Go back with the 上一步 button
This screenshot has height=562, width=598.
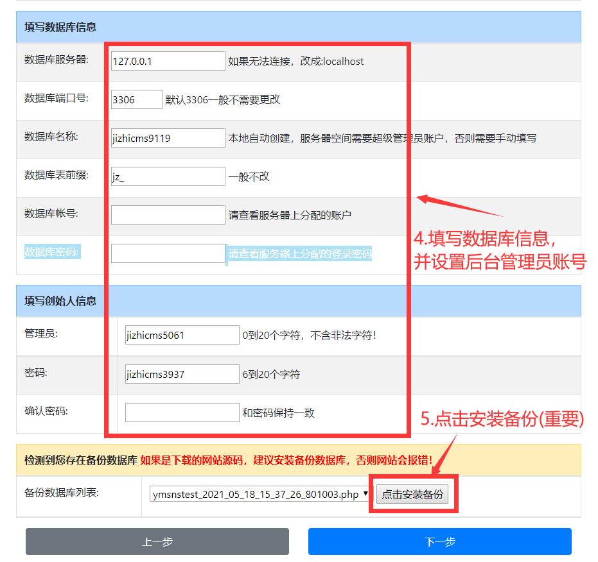coord(157,541)
